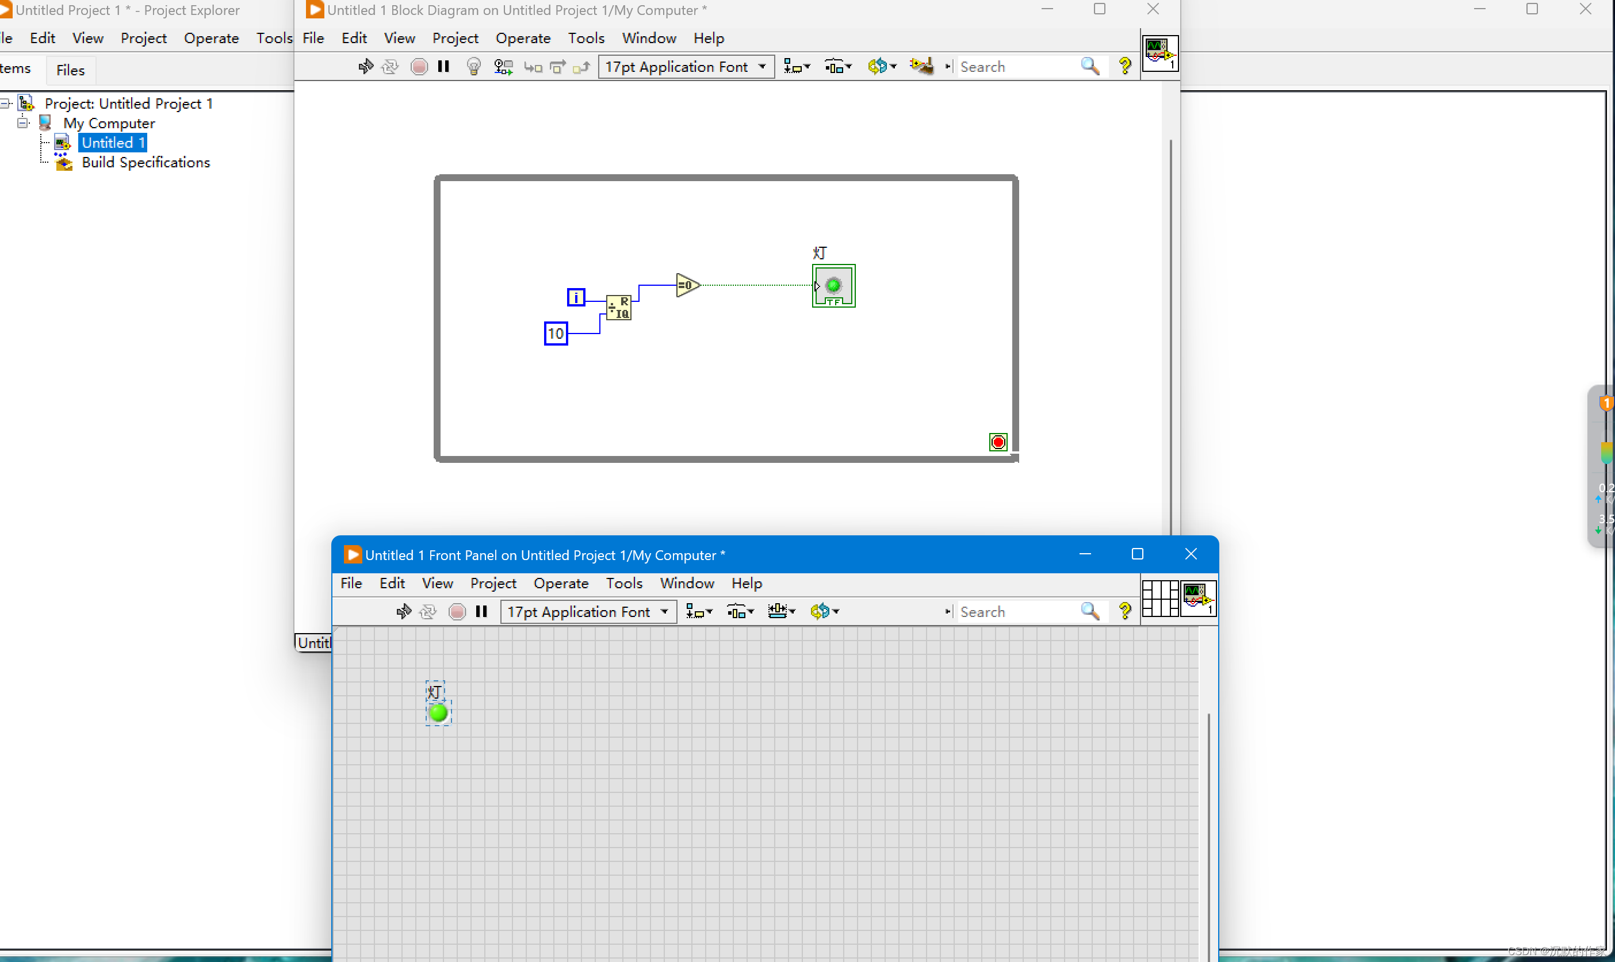Click the loop iteration terminal i
The image size is (1615, 962).
point(576,297)
